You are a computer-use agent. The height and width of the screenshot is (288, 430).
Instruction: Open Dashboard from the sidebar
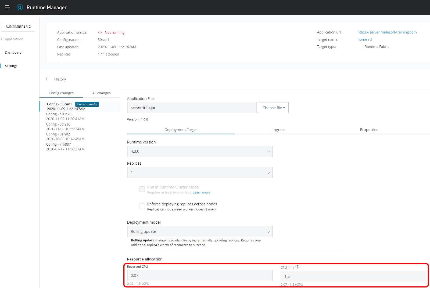point(13,52)
